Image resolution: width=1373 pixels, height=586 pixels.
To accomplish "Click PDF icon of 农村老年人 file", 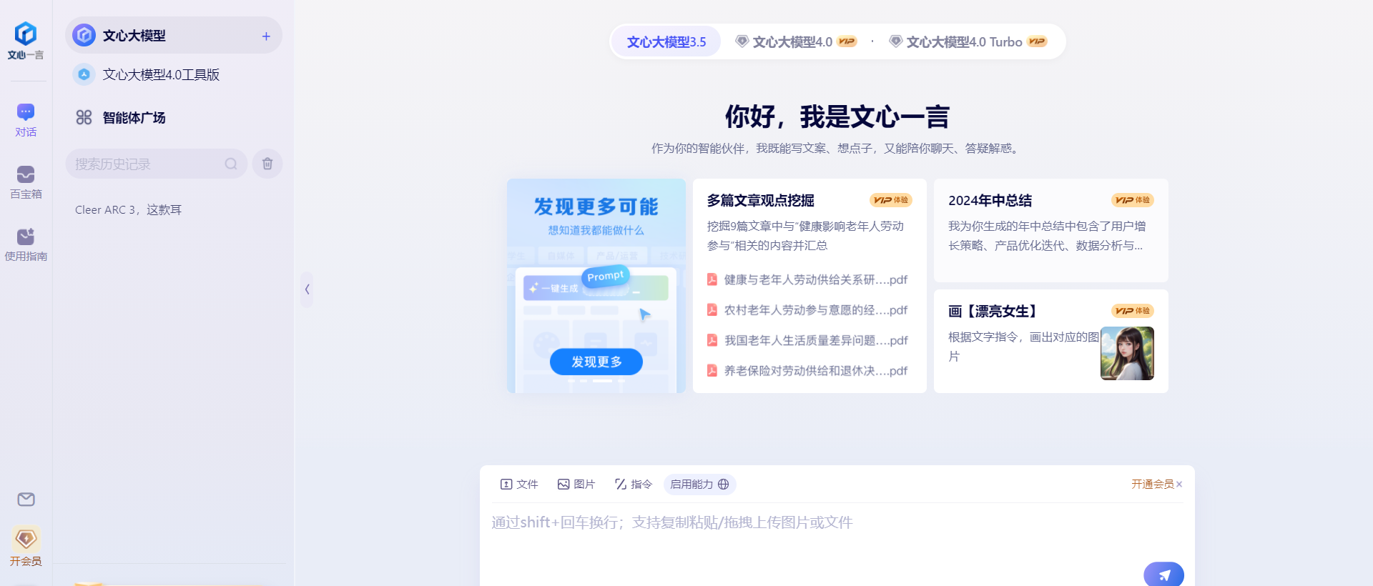I will pos(712,309).
